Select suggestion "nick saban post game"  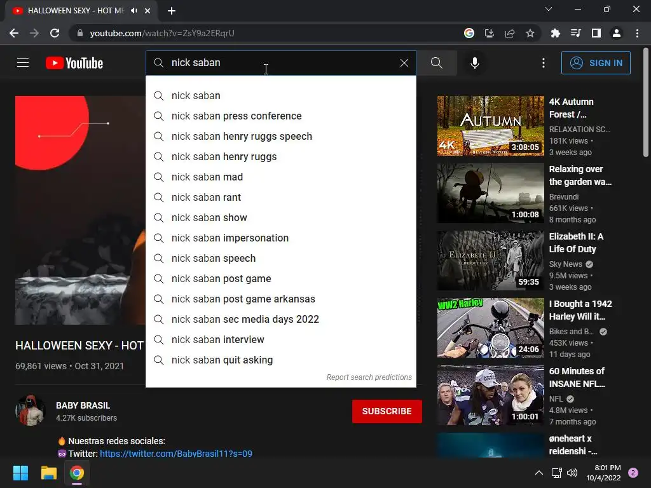point(280,278)
